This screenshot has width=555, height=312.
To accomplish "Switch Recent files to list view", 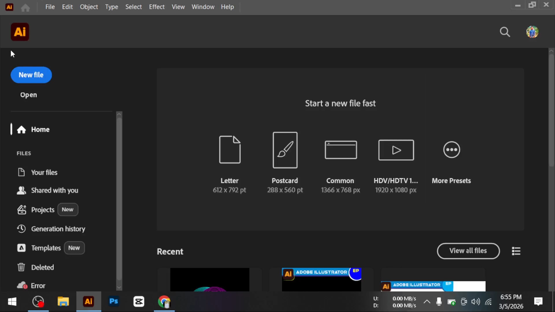I will (516, 251).
